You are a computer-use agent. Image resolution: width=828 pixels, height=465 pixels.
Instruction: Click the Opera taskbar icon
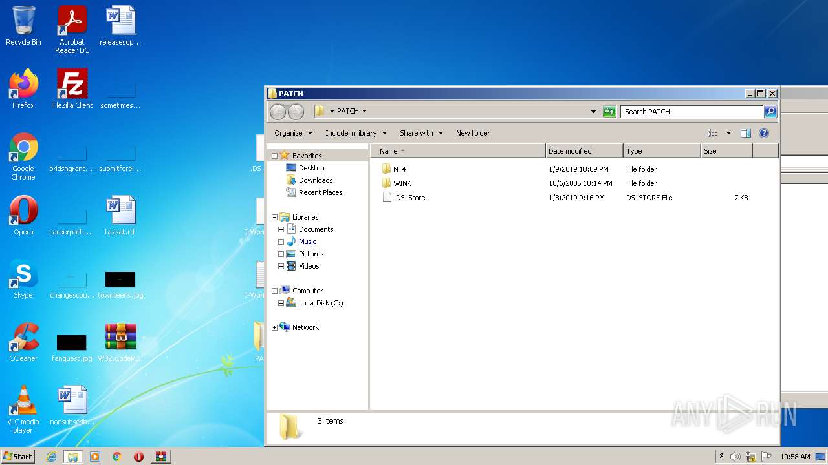tap(138, 457)
